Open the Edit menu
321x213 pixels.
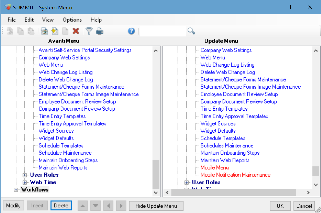click(x=29, y=20)
